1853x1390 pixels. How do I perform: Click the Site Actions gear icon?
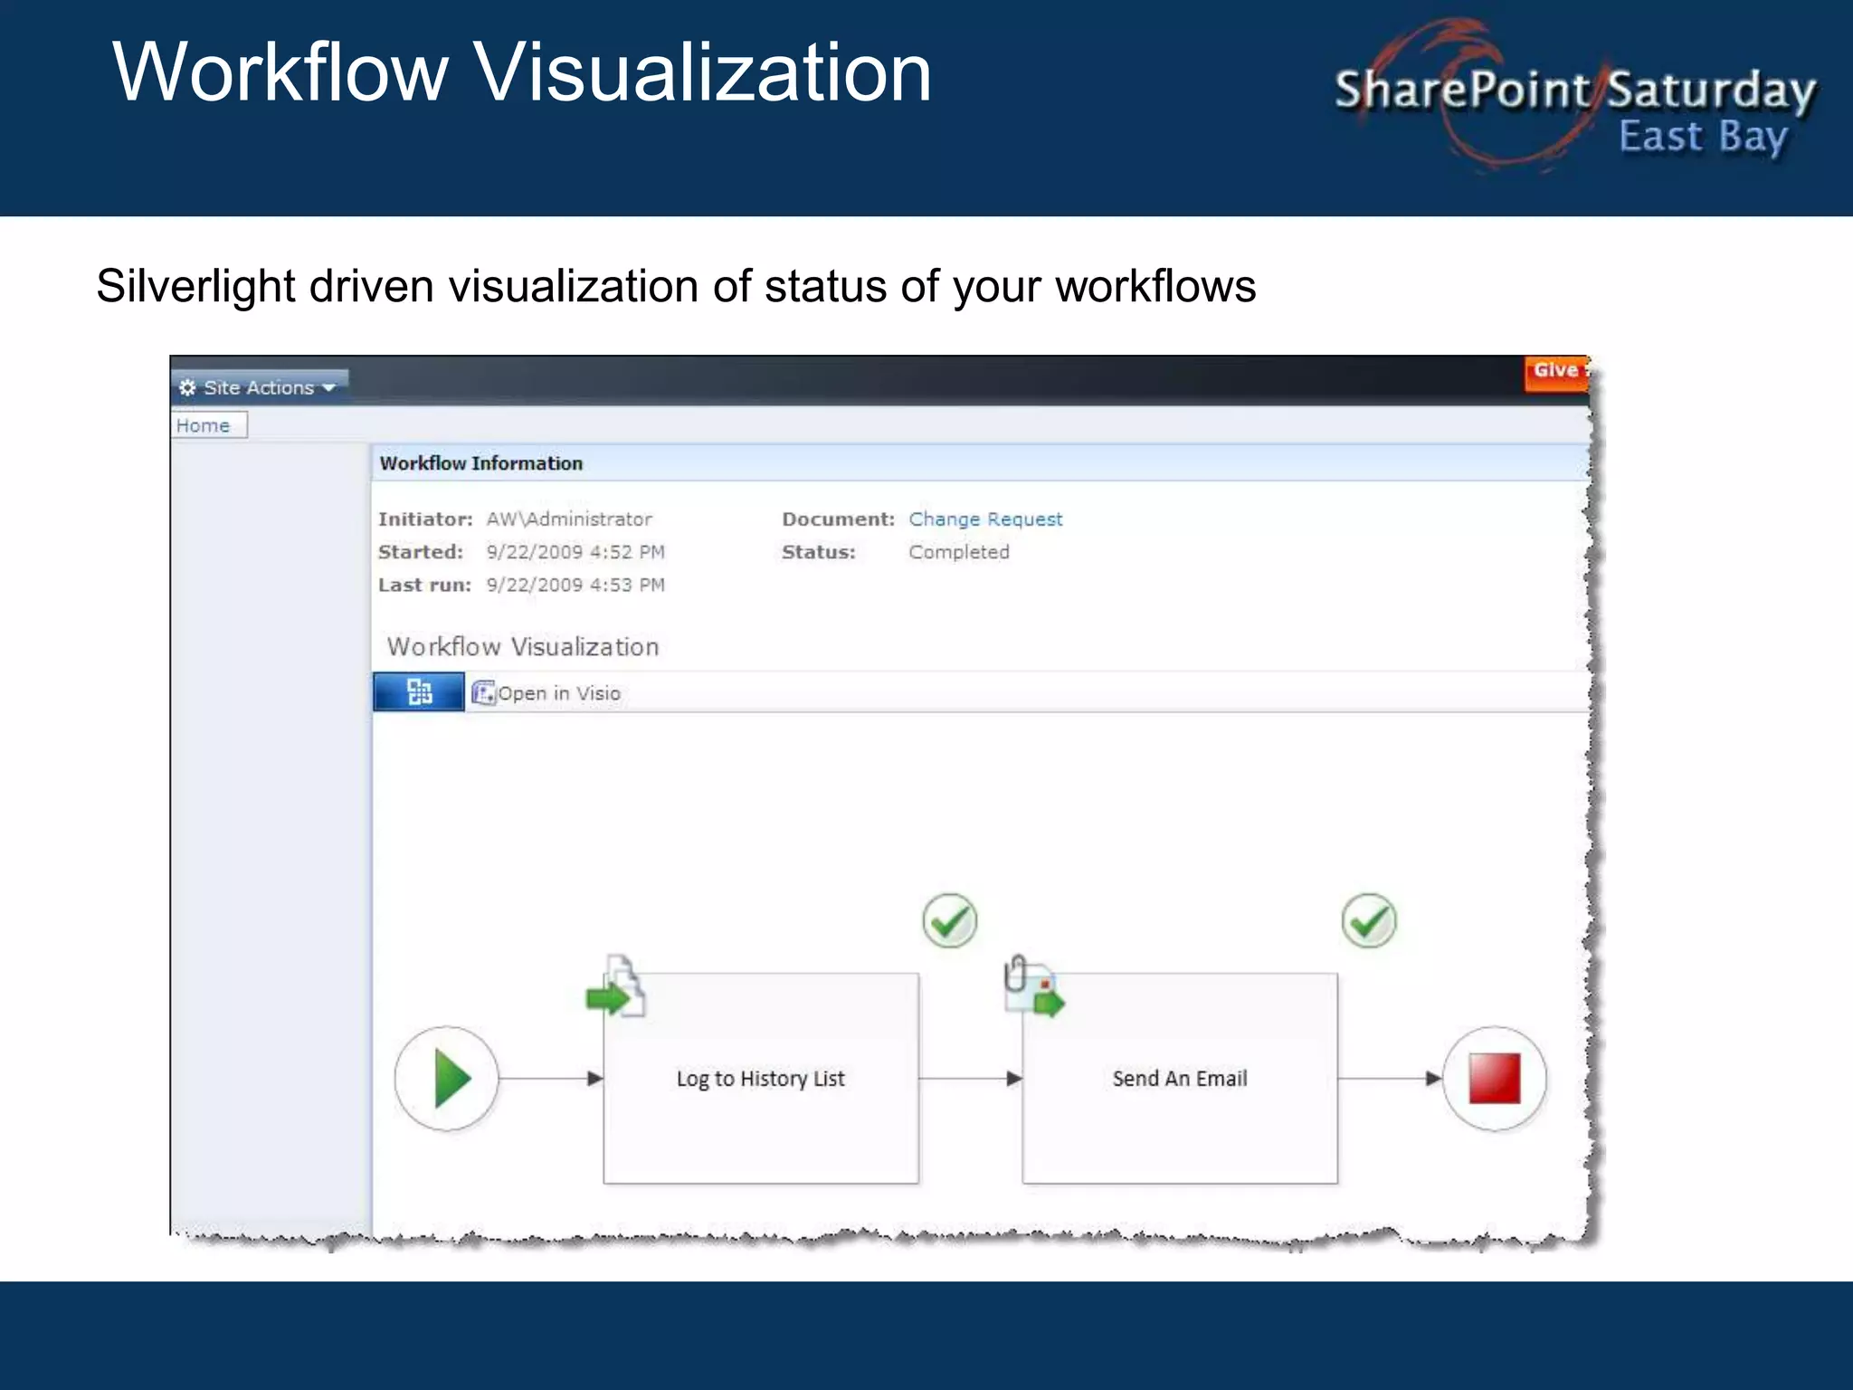click(187, 387)
